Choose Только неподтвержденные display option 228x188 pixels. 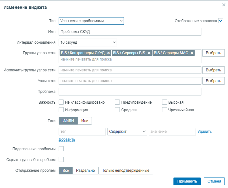click(125, 171)
